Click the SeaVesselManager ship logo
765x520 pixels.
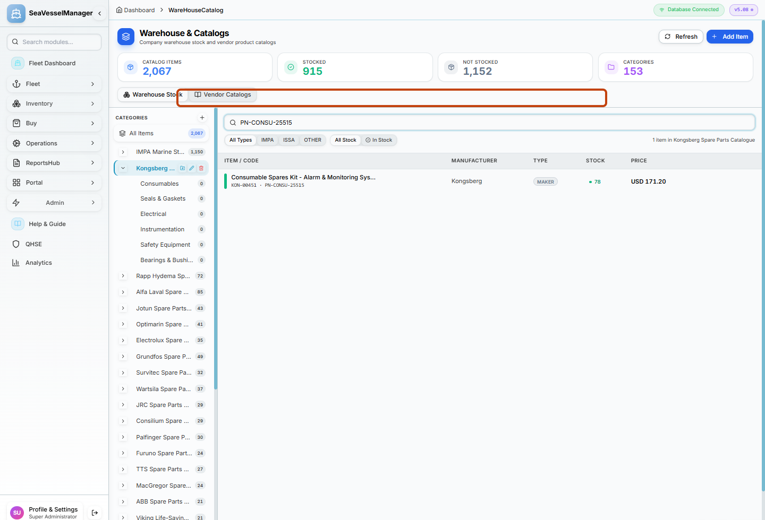(x=16, y=13)
